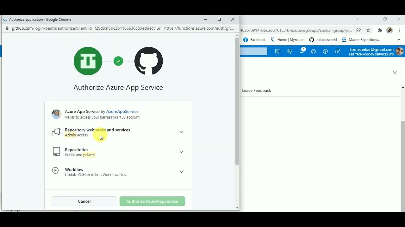Click the Workflow play icon
The height and width of the screenshot is (227, 405).
[55, 171]
